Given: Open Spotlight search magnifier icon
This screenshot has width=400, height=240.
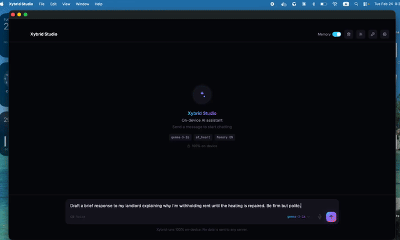Looking at the screenshot, I should (356, 4).
